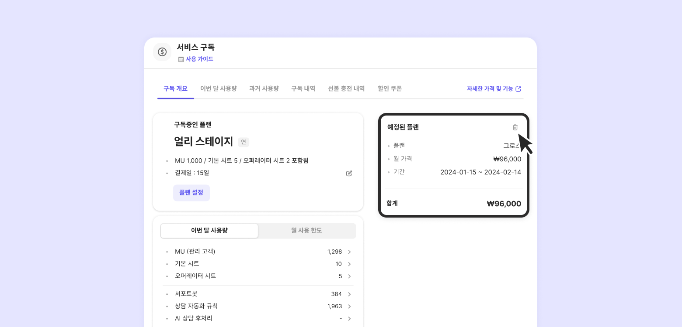Screen dimensions: 682x327
Task: Open the 구독 내역 tab
Action: 303,89
